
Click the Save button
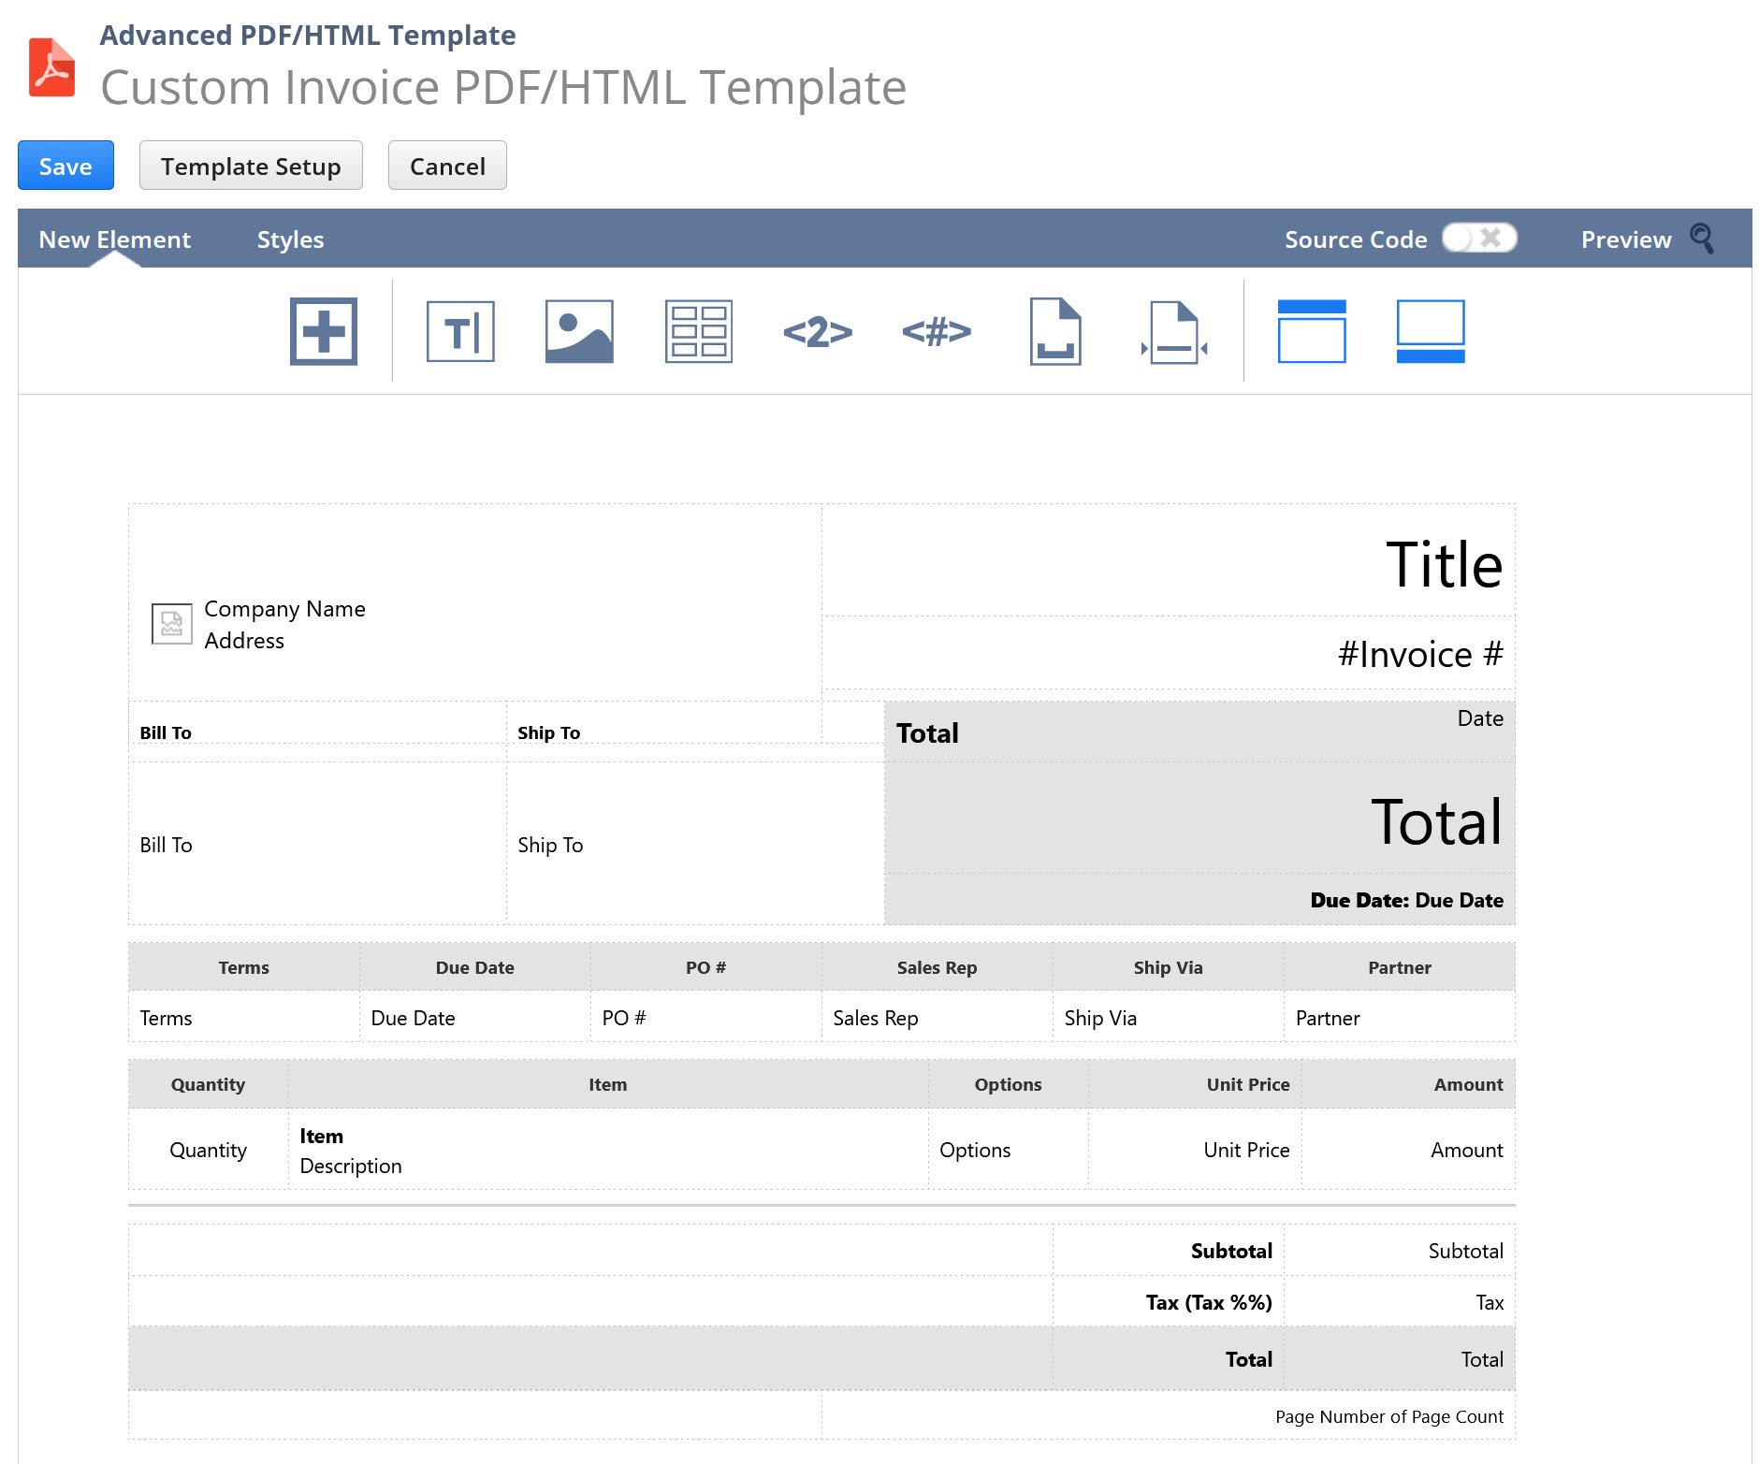(x=65, y=166)
